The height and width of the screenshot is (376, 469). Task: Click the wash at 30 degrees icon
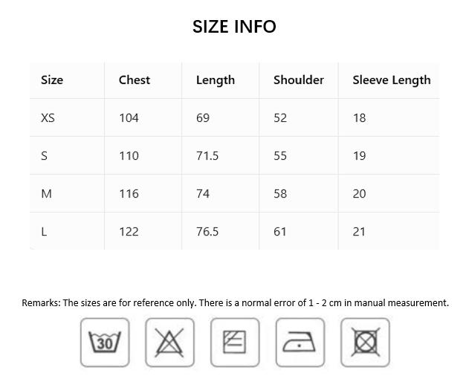pyautogui.click(x=105, y=343)
